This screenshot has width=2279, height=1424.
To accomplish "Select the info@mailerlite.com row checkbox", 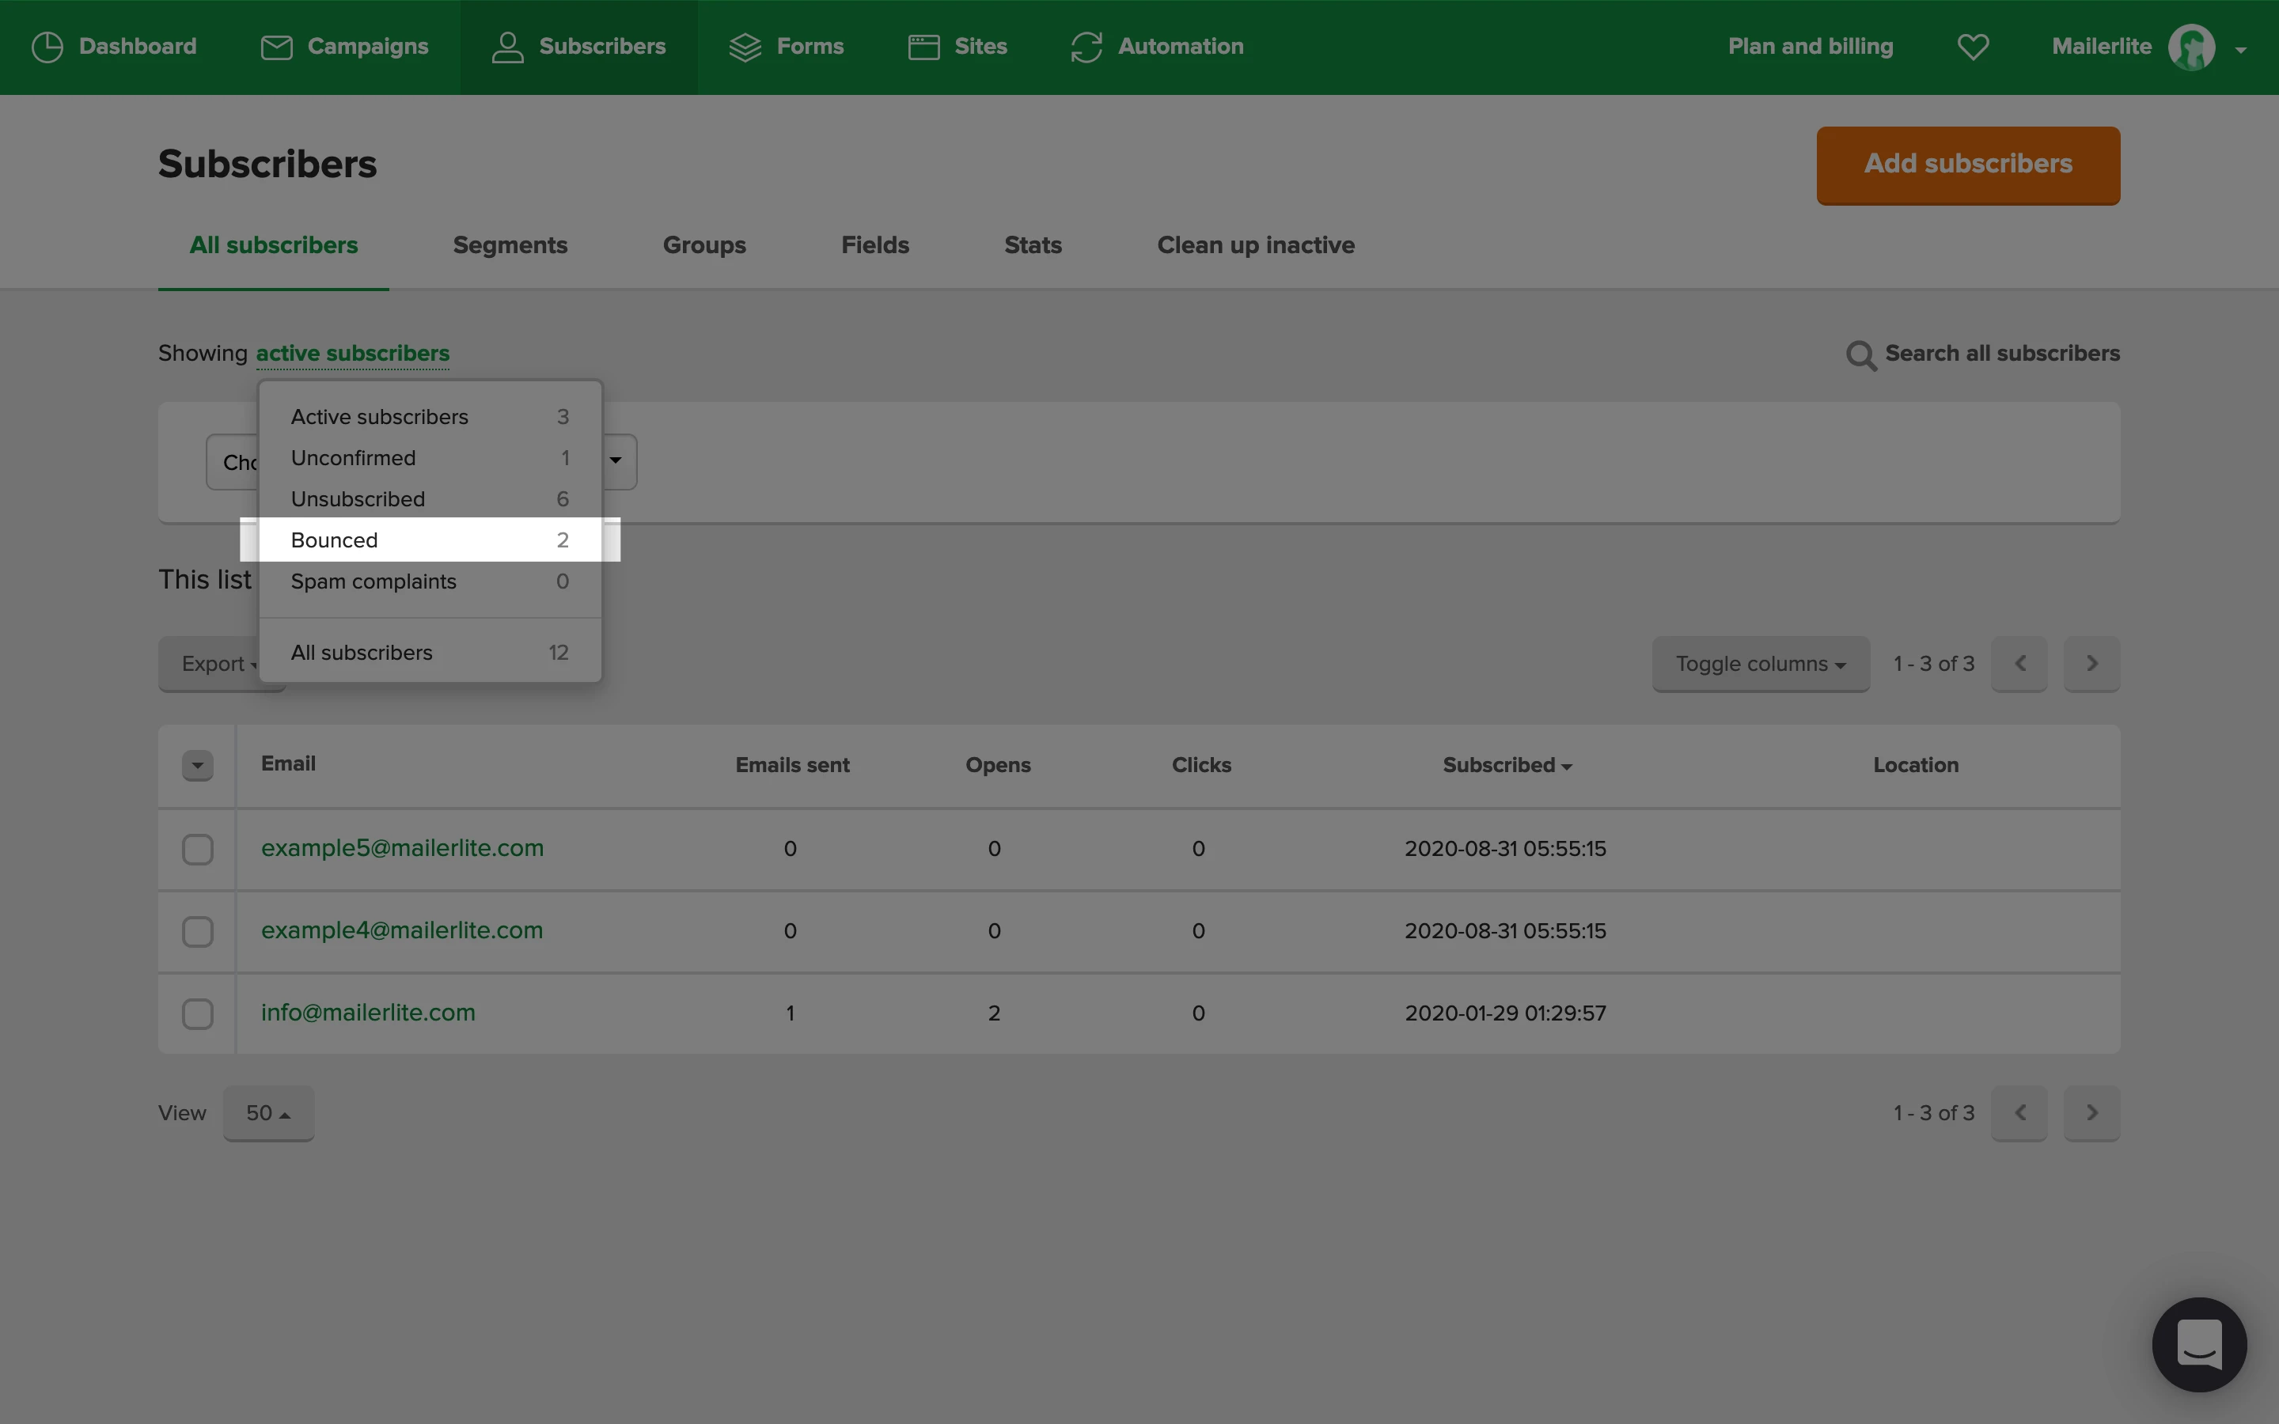I will [198, 1014].
